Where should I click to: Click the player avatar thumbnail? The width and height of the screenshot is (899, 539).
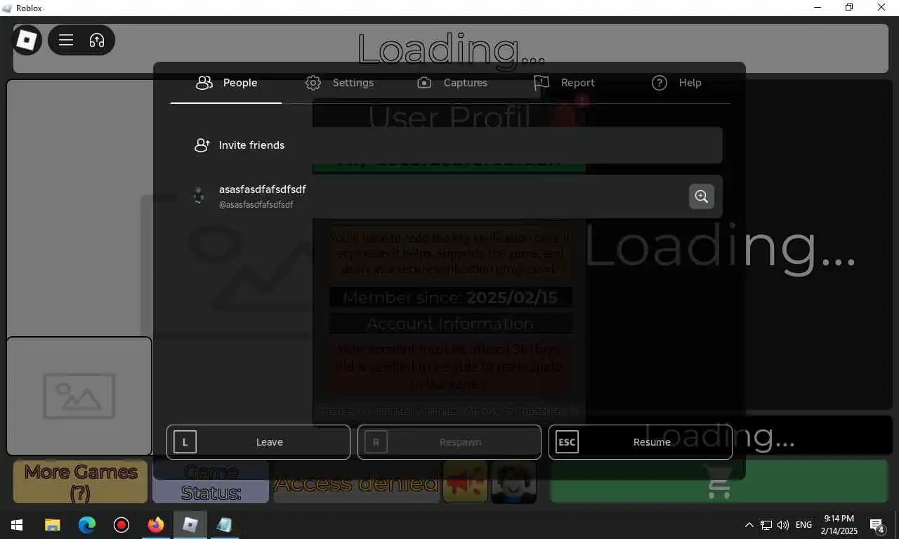coord(199,196)
